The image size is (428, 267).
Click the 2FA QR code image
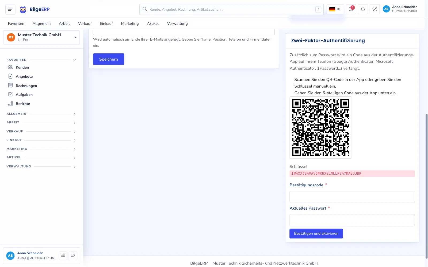pyautogui.click(x=320, y=128)
